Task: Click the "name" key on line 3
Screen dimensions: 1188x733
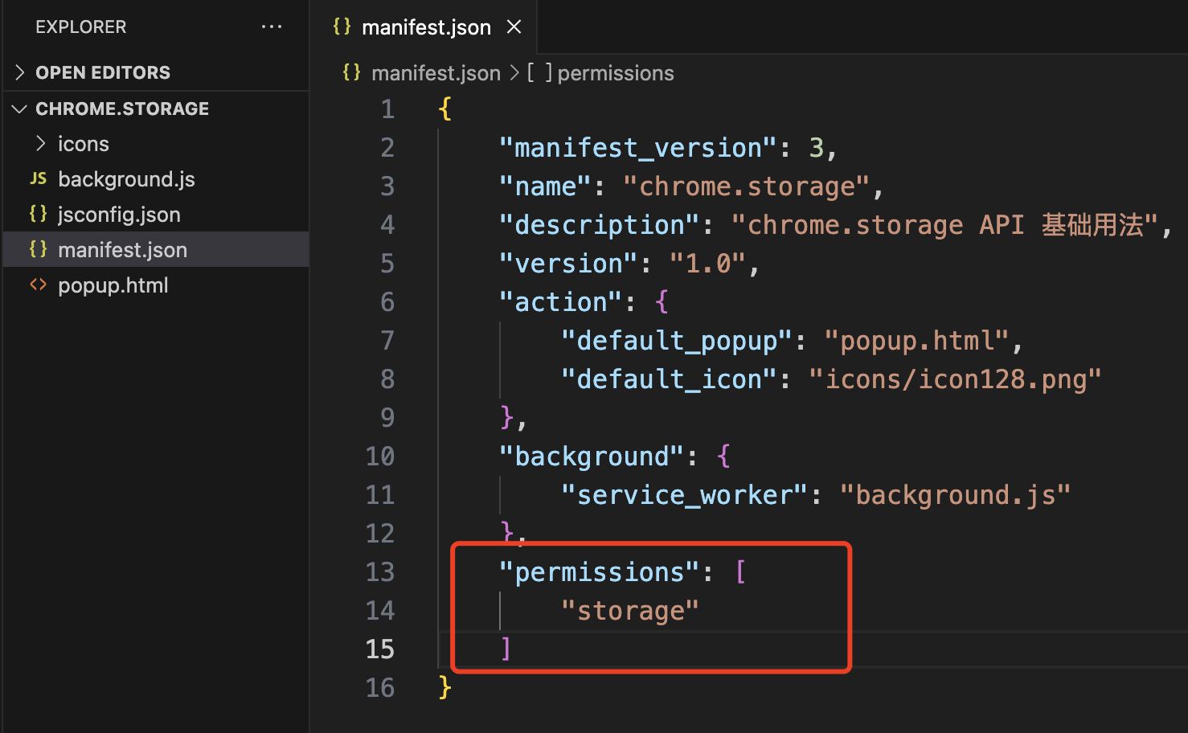Action: point(545,186)
